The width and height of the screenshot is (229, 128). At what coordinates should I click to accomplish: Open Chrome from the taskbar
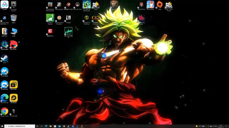pyautogui.click(x=64, y=126)
